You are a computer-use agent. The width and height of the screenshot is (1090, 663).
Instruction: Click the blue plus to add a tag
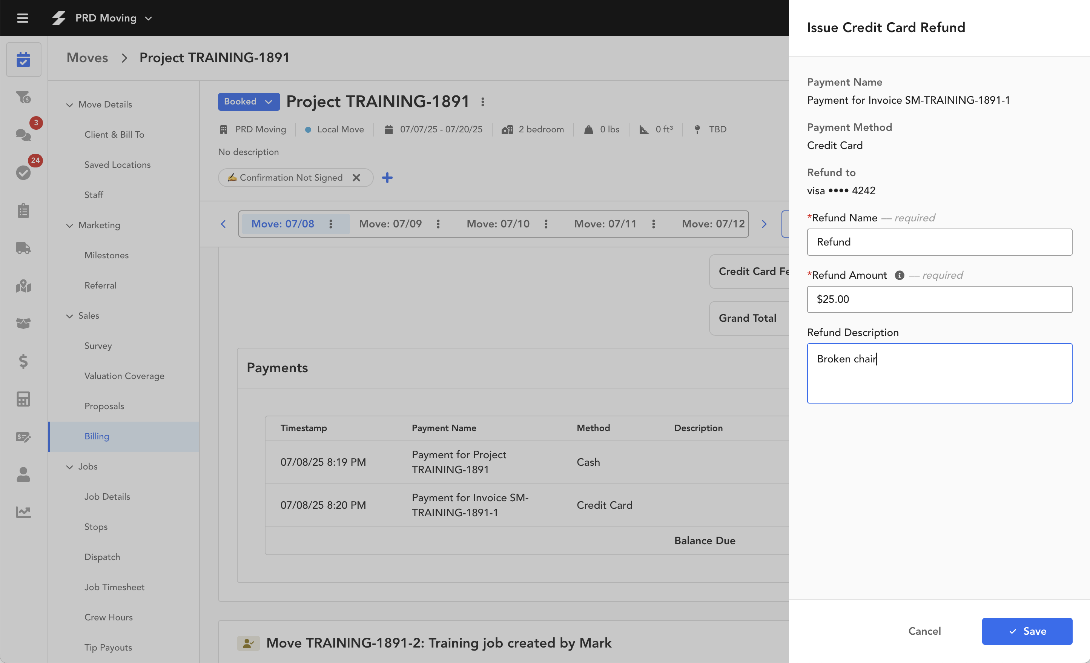coord(387,177)
